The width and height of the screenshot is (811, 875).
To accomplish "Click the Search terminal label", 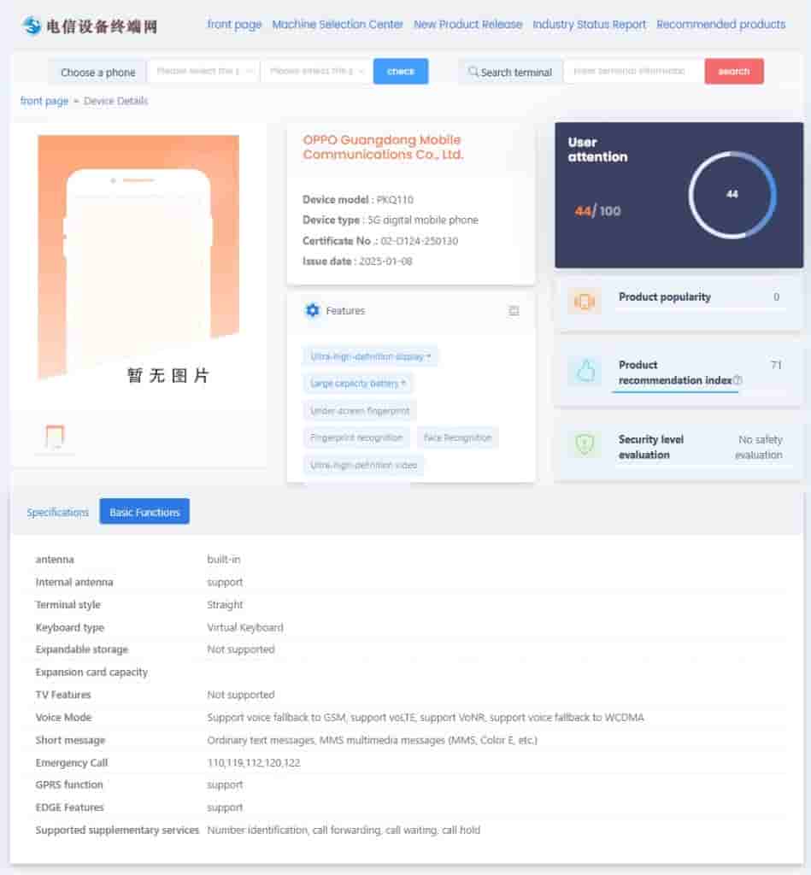I will (x=516, y=73).
